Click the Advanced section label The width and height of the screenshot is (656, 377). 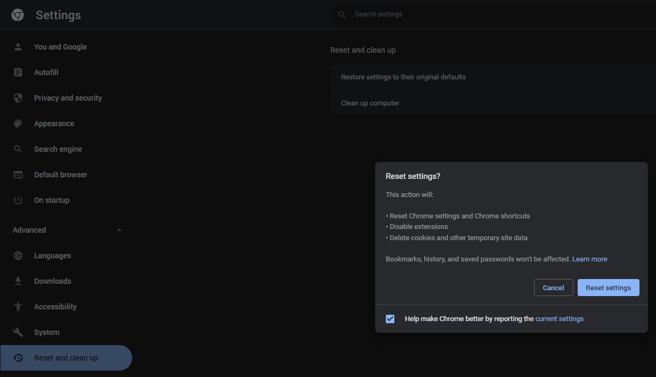tap(29, 230)
